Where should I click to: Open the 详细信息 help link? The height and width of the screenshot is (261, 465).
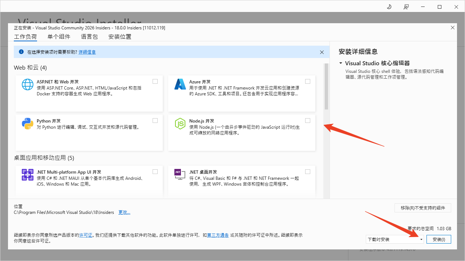tap(87, 52)
